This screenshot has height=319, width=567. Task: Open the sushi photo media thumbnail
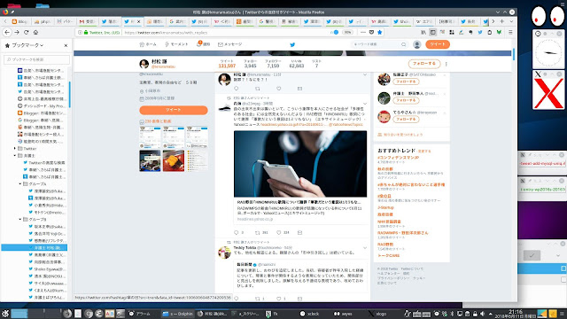pyautogui.click(x=174, y=160)
